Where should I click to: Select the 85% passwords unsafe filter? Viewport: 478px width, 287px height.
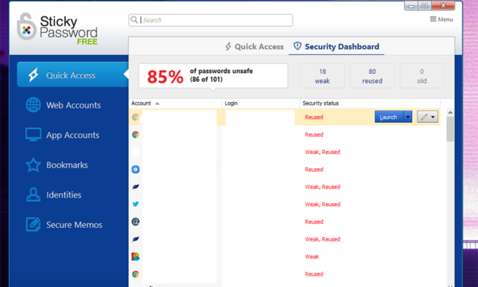click(x=213, y=76)
